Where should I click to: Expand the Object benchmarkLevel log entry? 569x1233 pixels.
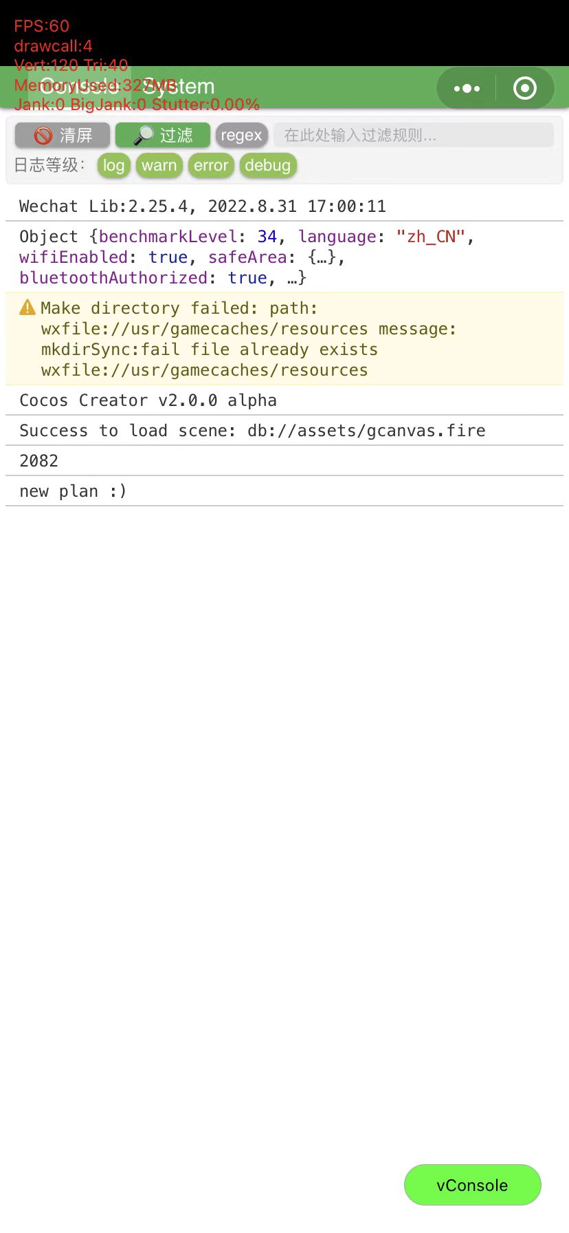point(284,257)
